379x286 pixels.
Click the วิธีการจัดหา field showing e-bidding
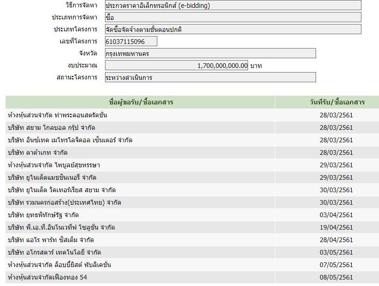point(233,6)
